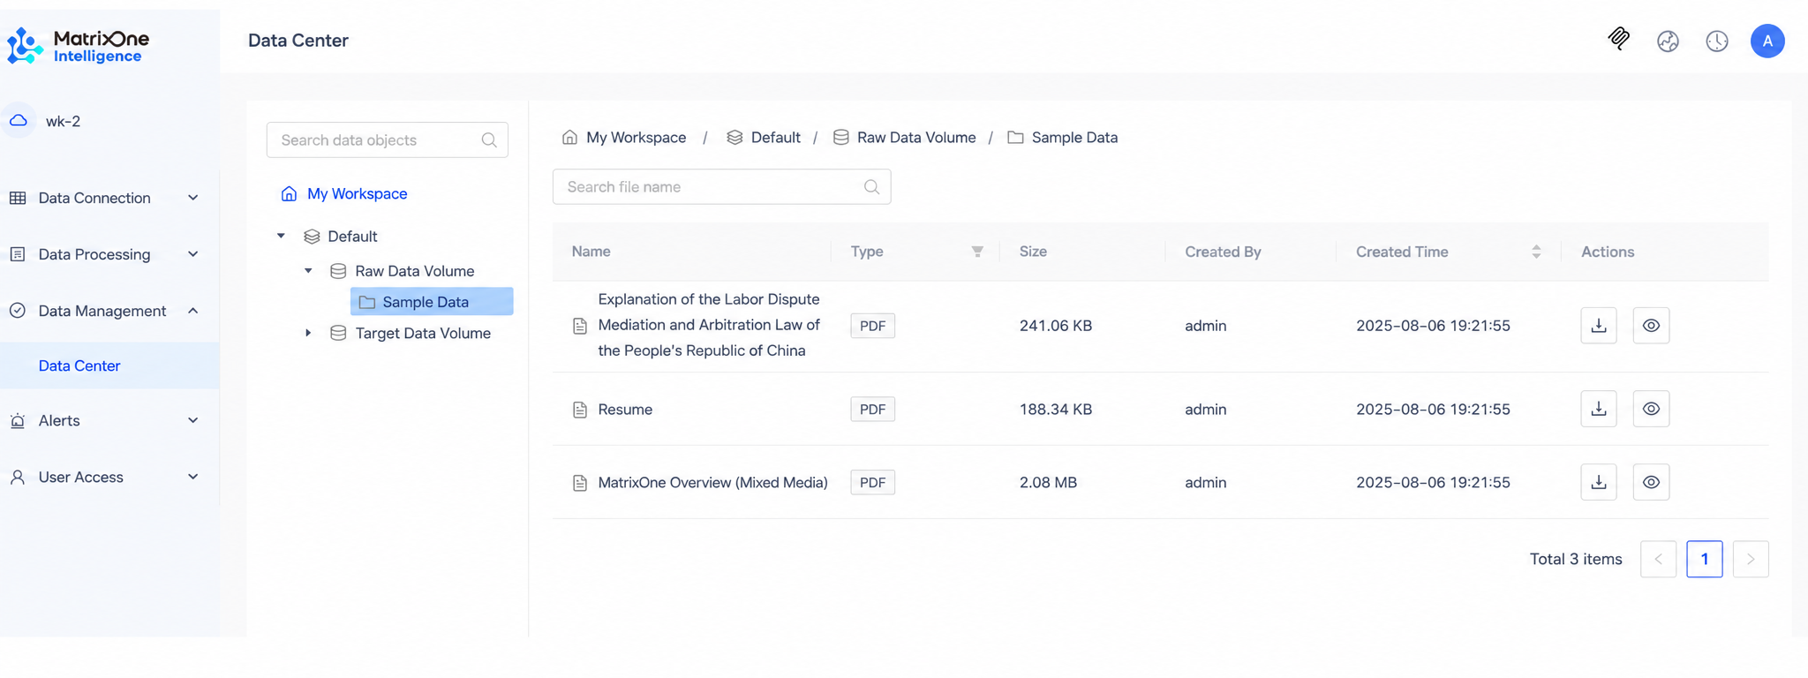Download the Labor Dispute law PDF

pyautogui.click(x=1598, y=326)
